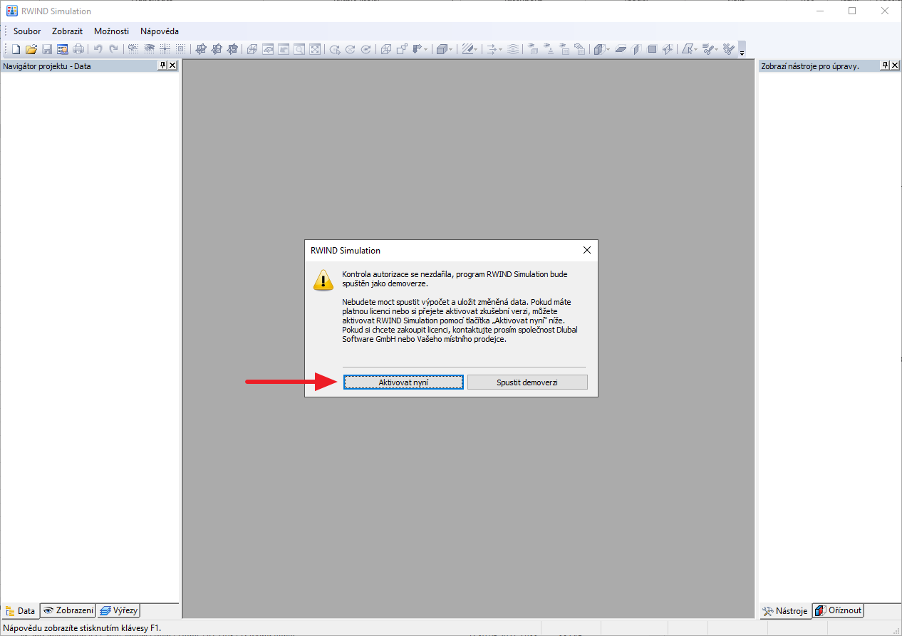This screenshot has height=636, width=902.
Task: Expand the solid box display dropdown
Action: [x=451, y=49]
